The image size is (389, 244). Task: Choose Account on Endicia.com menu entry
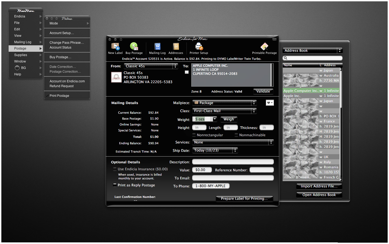pos(67,81)
